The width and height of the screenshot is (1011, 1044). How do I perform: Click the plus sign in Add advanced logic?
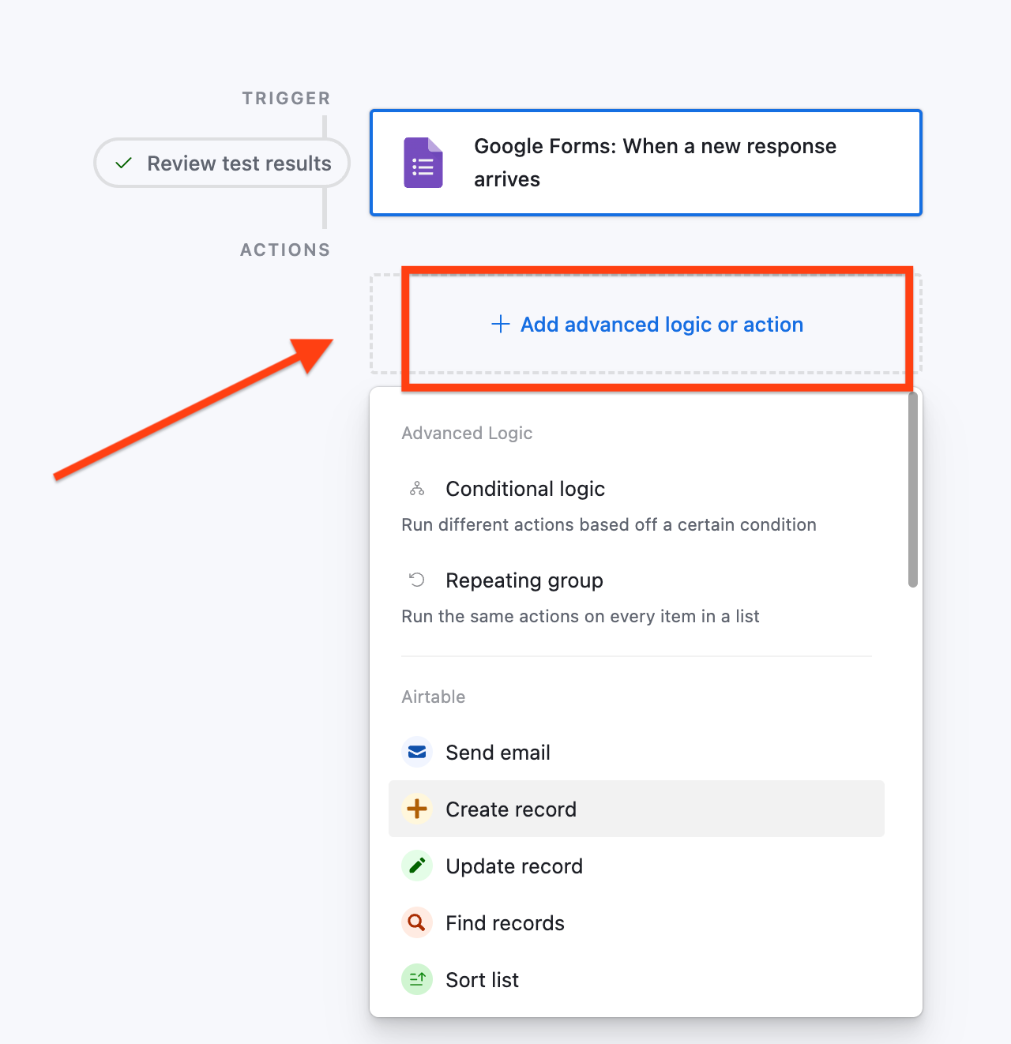point(501,325)
